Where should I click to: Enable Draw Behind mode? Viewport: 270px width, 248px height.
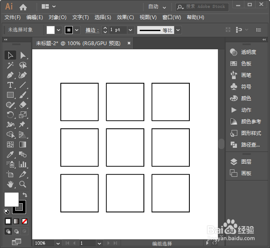click(x=17, y=231)
